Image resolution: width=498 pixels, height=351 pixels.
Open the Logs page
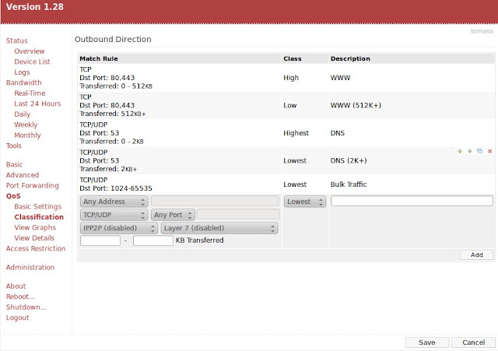coord(22,72)
